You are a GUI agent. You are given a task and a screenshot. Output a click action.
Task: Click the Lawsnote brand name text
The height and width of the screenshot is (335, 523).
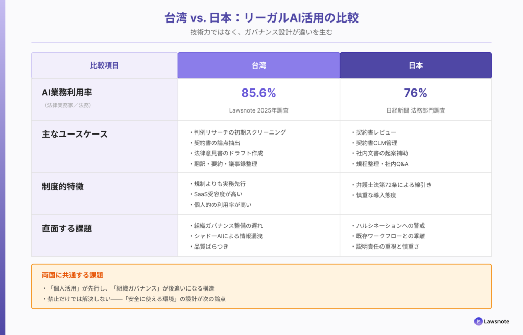[496, 321]
